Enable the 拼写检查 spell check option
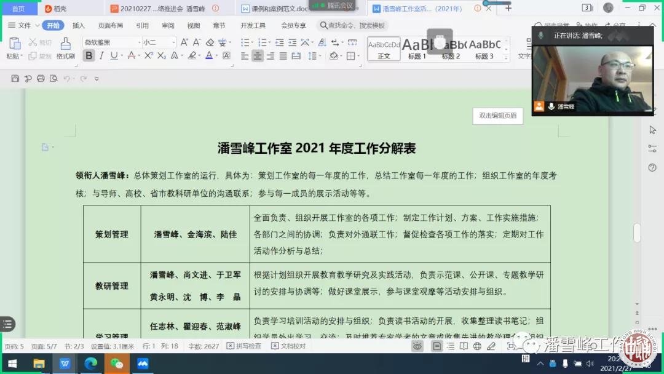The image size is (664, 374). click(x=243, y=346)
